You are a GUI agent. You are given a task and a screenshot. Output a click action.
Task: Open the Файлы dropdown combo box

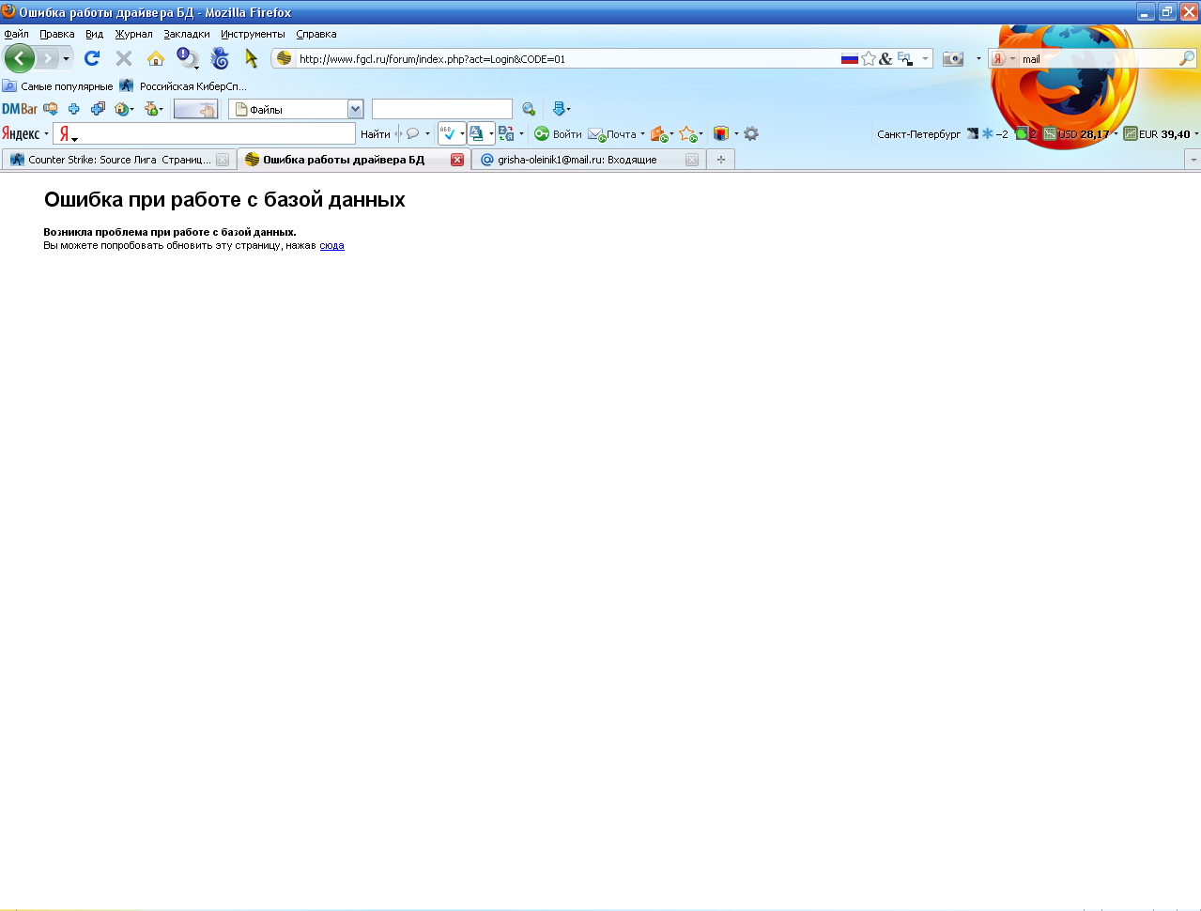(296, 109)
